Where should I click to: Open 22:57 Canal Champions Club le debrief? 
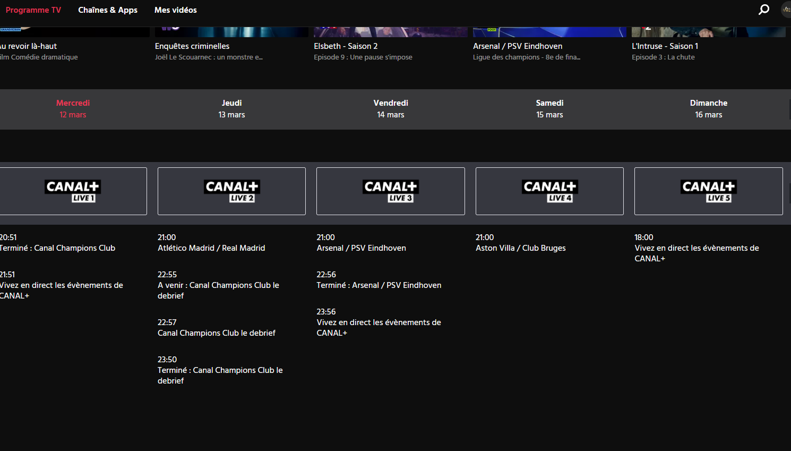(x=217, y=328)
